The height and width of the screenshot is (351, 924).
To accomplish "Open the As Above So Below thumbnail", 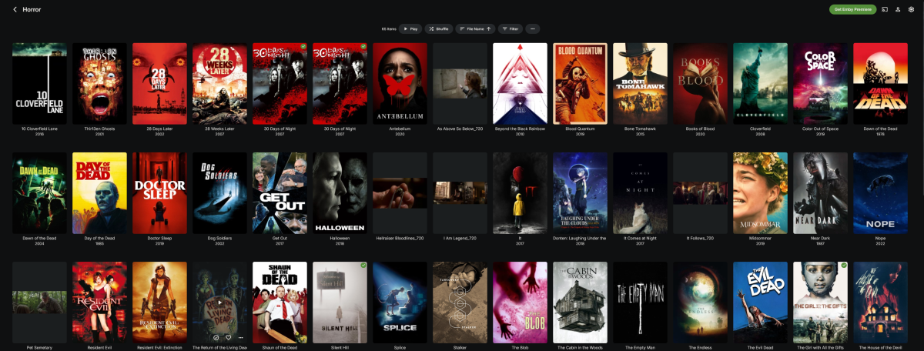I will point(460,83).
